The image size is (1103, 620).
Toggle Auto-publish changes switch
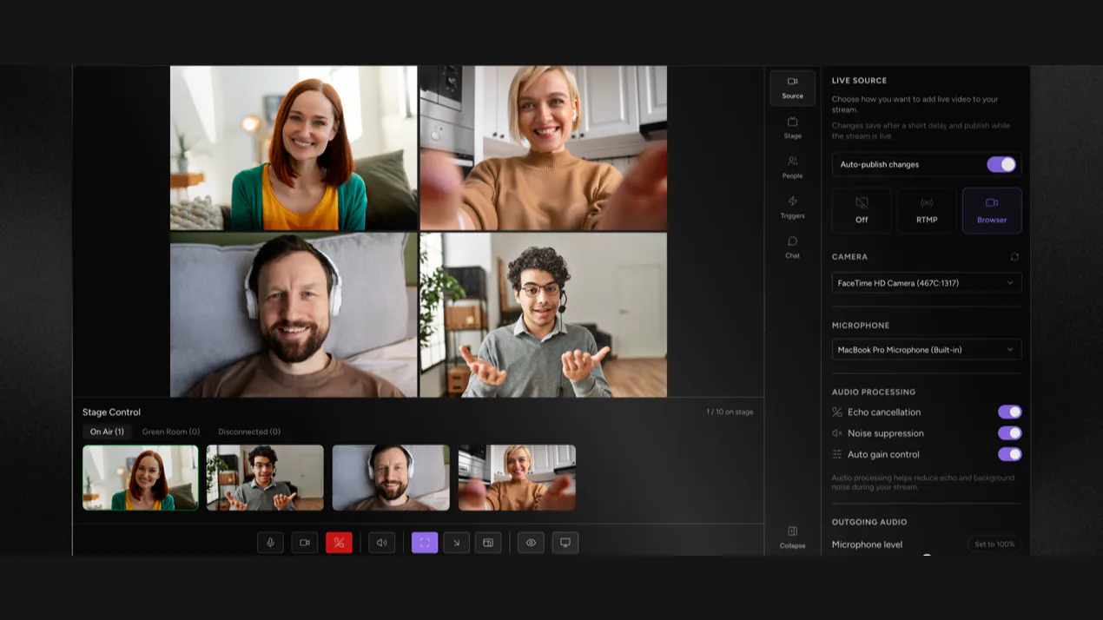(x=1001, y=164)
